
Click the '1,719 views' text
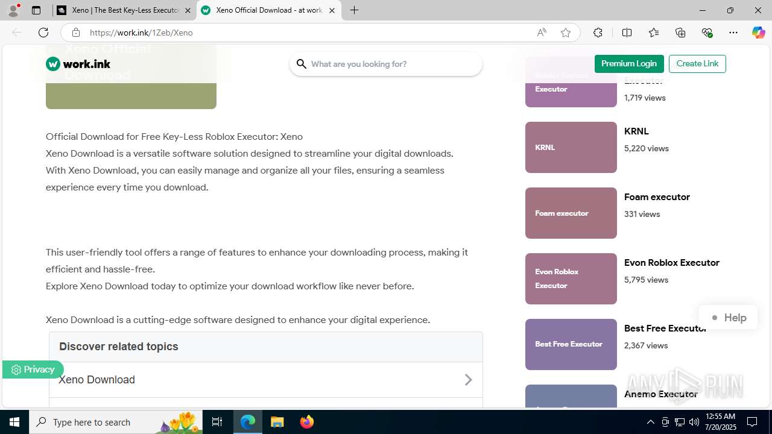(645, 98)
